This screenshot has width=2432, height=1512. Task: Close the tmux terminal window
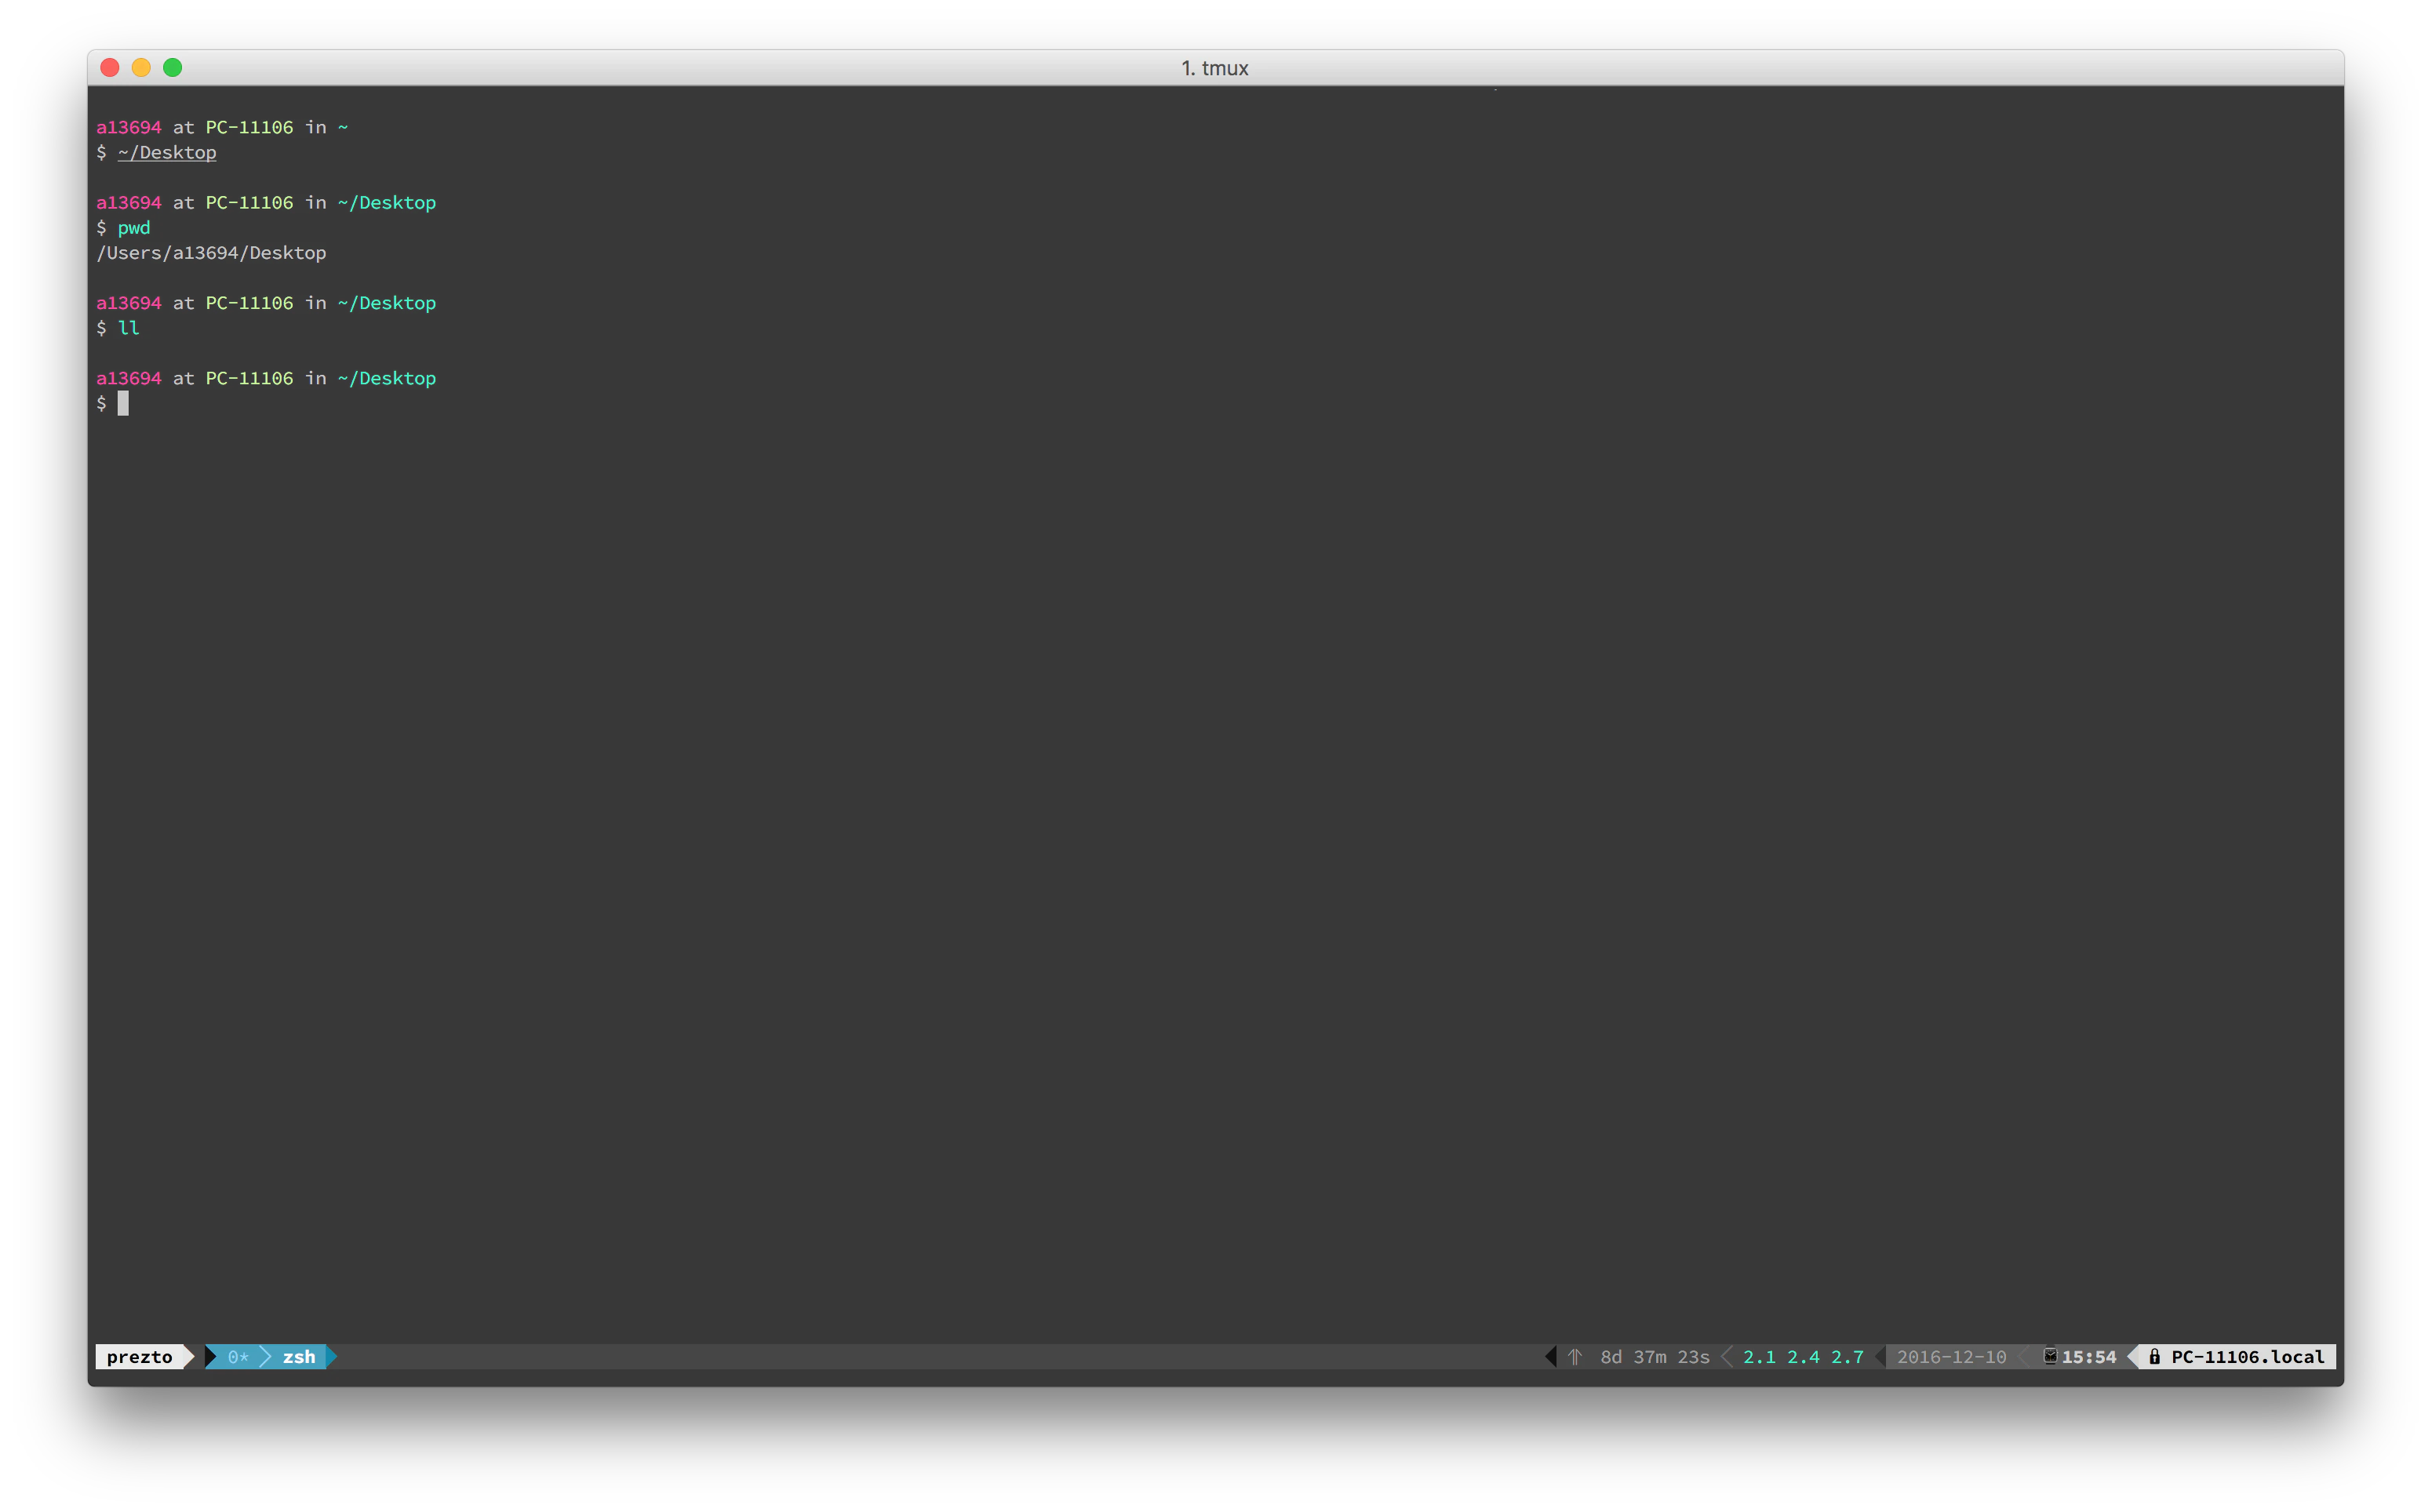coord(110,67)
